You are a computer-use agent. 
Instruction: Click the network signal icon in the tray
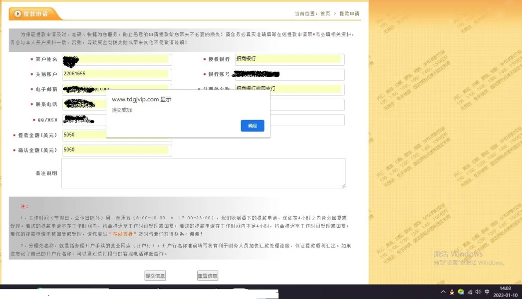point(470,292)
